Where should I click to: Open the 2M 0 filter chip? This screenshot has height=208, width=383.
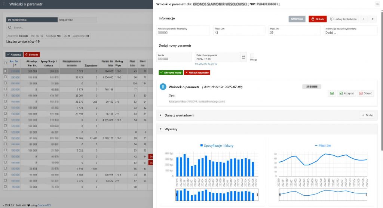tap(67, 36)
